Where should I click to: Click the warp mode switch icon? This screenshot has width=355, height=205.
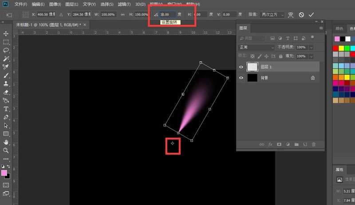(291, 15)
